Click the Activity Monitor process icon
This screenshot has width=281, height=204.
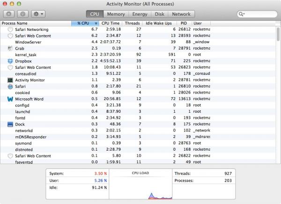tap(10, 80)
